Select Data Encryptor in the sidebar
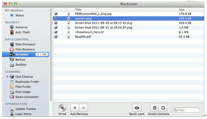Viewport: 207px width, 119px height. coord(25,44)
